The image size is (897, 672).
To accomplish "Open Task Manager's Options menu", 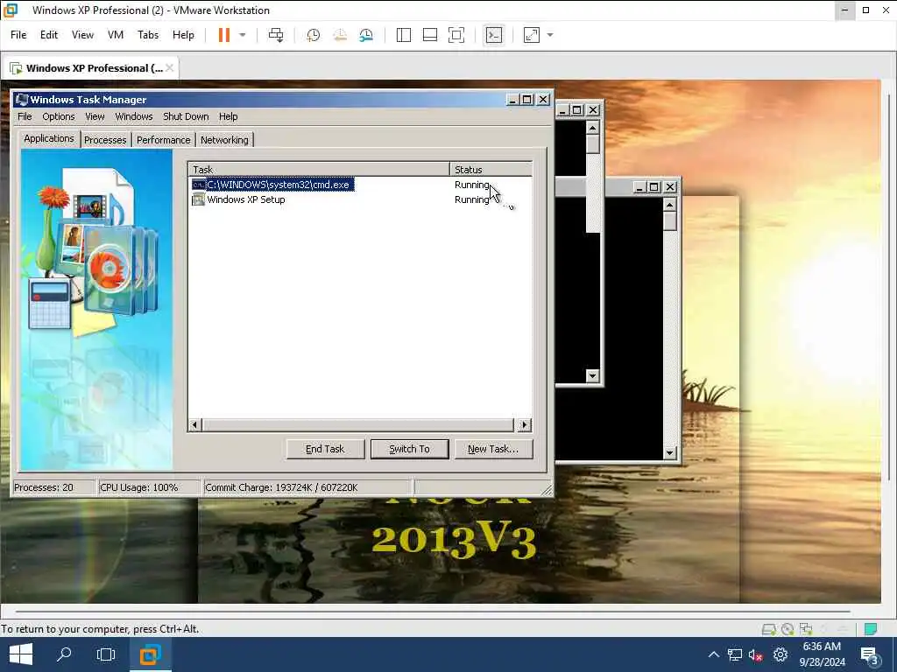I will click(59, 116).
